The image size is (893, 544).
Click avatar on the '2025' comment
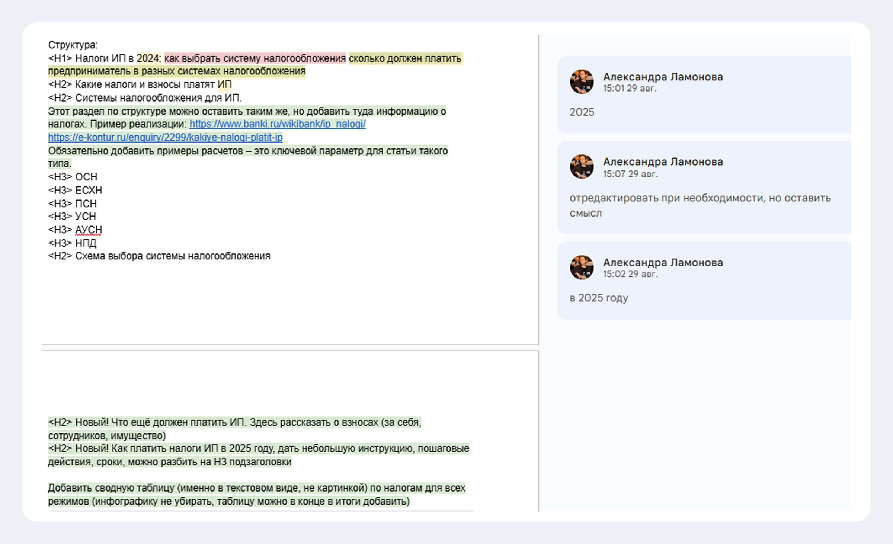(x=582, y=81)
